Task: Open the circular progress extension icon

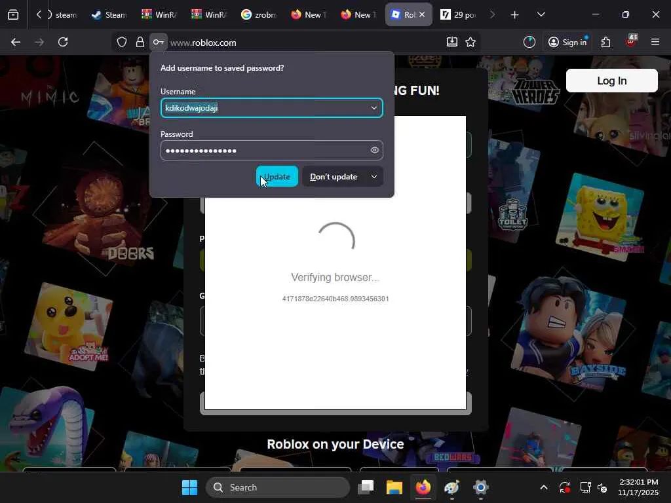Action: pos(529,42)
